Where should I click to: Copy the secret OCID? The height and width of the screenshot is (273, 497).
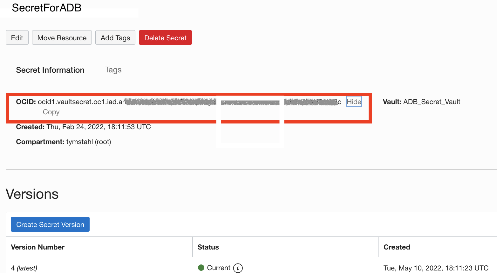coord(51,112)
